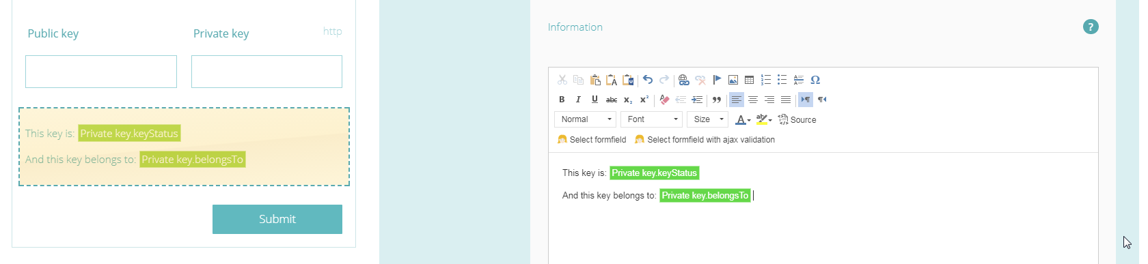Insert a numbered list
This screenshot has height=264, width=1148.
tap(766, 80)
